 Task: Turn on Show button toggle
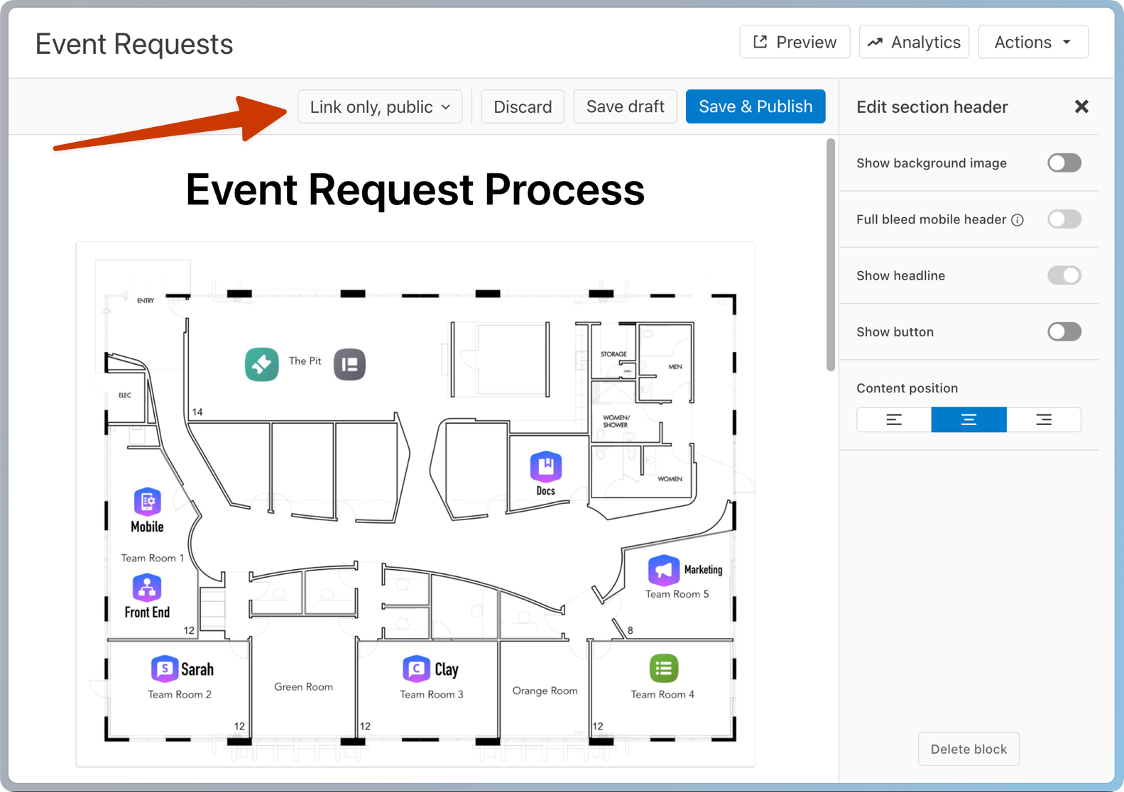click(x=1064, y=331)
